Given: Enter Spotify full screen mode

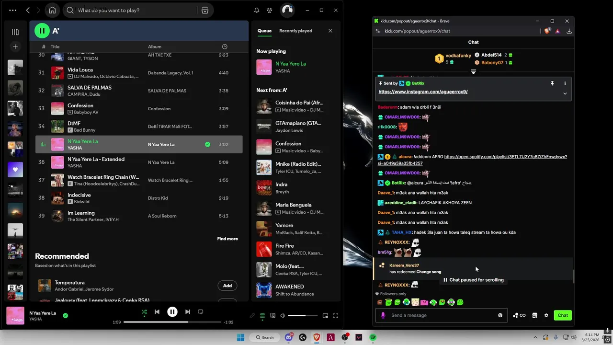Looking at the screenshot, I should [x=336, y=316].
